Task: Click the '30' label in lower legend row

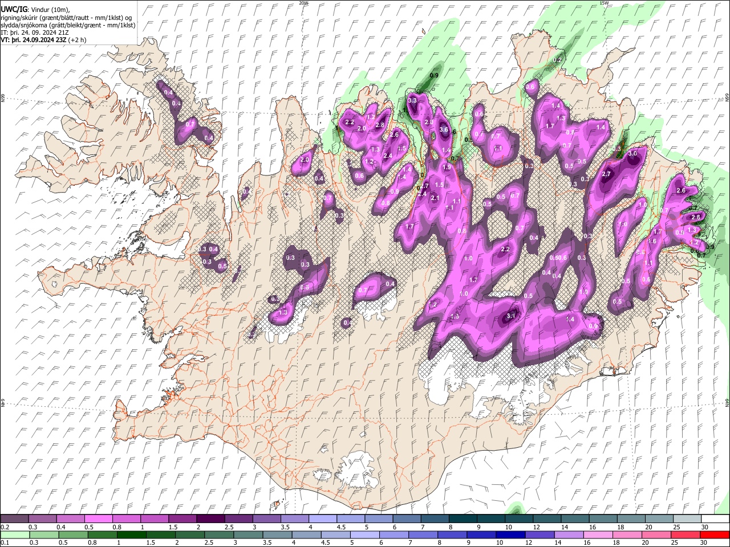Action: [x=705, y=543]
